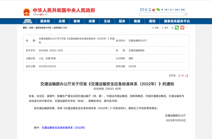Open the 互动 nav menu
Image resolution: width=212 pixels, height=139 pixels.
107,21
